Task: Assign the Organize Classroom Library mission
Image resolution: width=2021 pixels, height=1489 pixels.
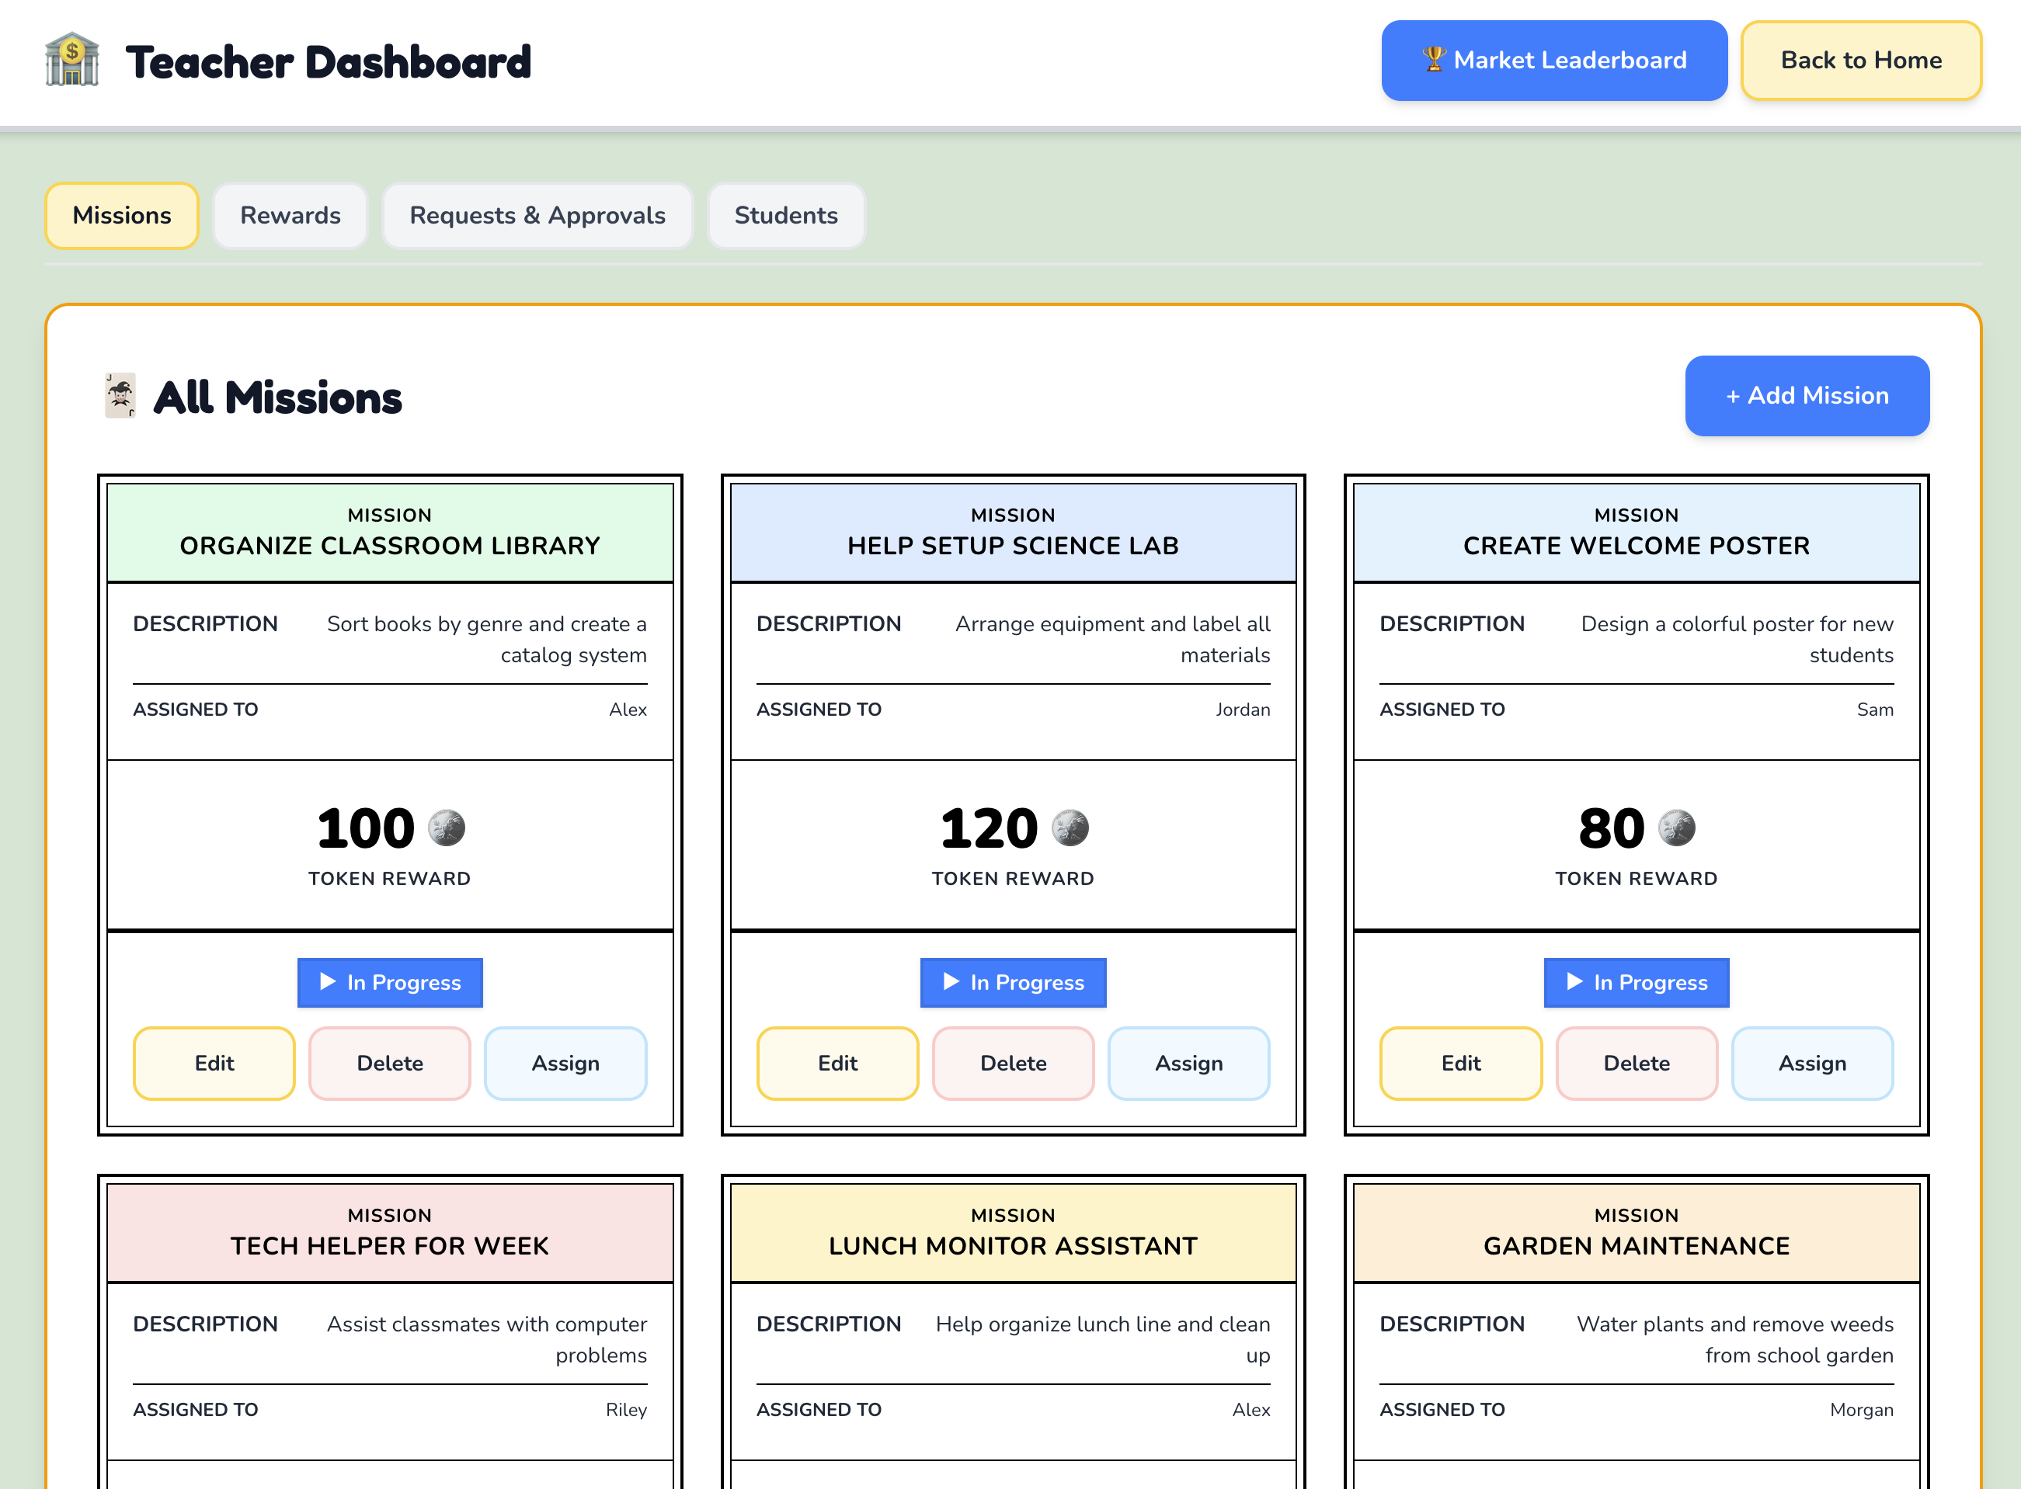Action: click(565, 1064)
